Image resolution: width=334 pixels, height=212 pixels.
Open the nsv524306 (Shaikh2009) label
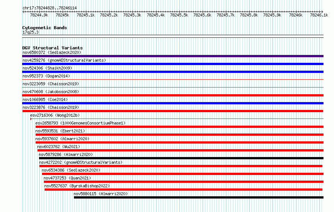[x=47, y=68]
